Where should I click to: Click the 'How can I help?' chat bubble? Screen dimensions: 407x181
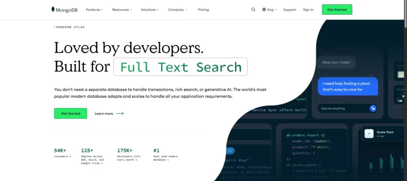tap(336, 62)
